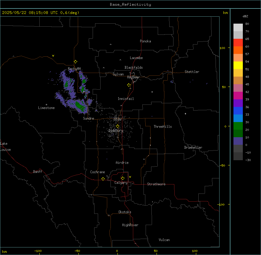
Task: Select the white asterisk above Limestone label
Action: [x=46, y=104]
